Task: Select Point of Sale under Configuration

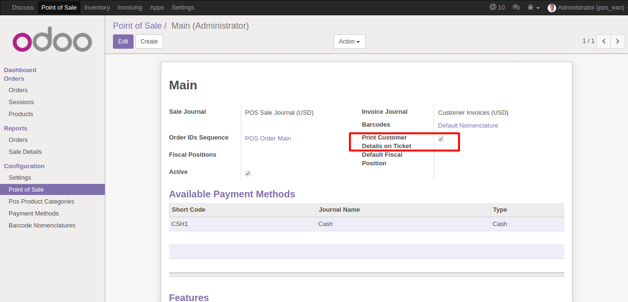Action: click(x=52, y=189)
